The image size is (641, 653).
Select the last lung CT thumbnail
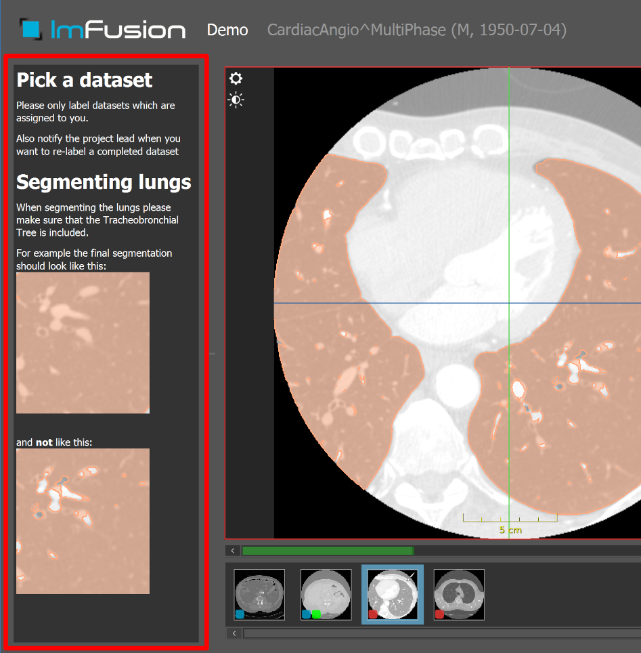(459, 595)
